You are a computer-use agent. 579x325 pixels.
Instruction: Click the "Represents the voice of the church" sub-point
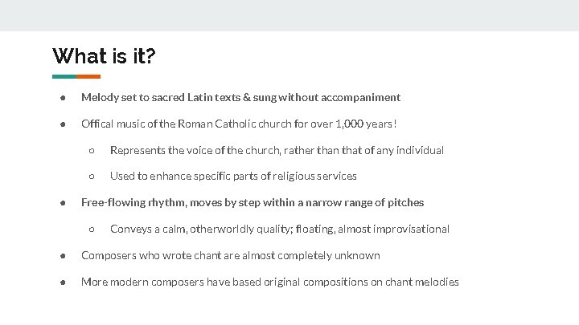277,150
